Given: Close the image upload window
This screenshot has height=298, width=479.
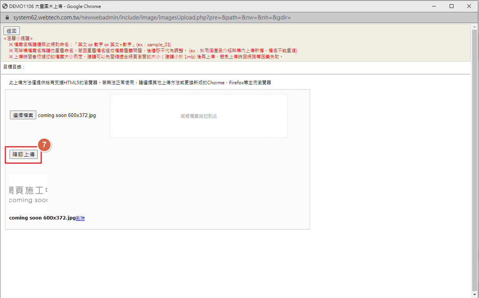Looking at the screenshot, I should coord(469,6).
